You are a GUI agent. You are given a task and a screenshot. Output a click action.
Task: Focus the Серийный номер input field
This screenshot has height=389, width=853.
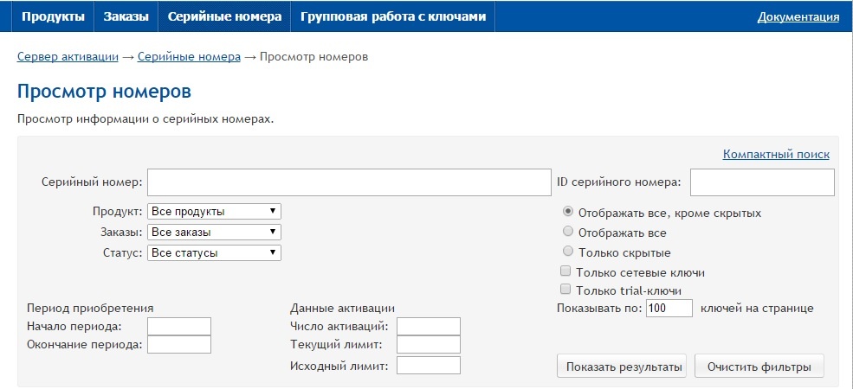(x=348, y=182)
